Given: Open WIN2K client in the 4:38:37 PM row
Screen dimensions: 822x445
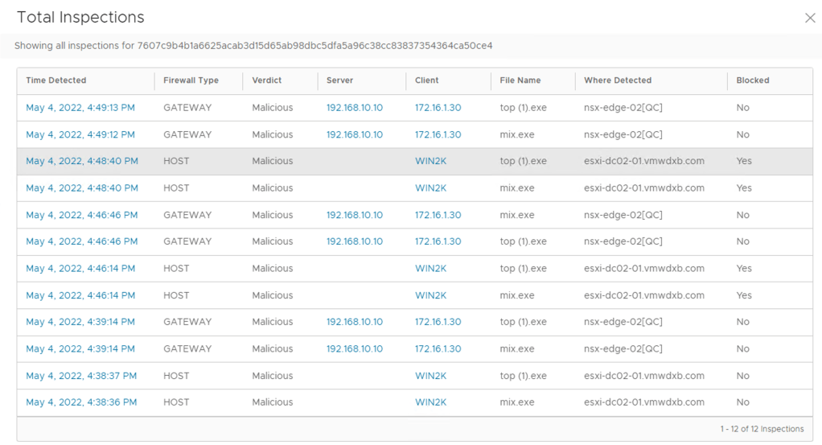Looking at the screenshot, I should (x=430, y=376).
